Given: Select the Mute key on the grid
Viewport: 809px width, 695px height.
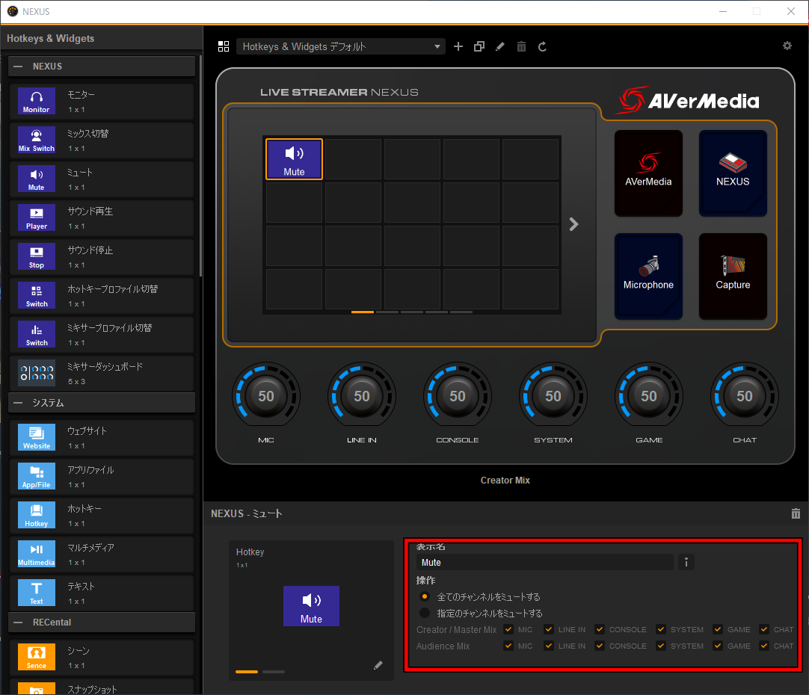Looking at the screenshot, I should click(x=294, y=158).
